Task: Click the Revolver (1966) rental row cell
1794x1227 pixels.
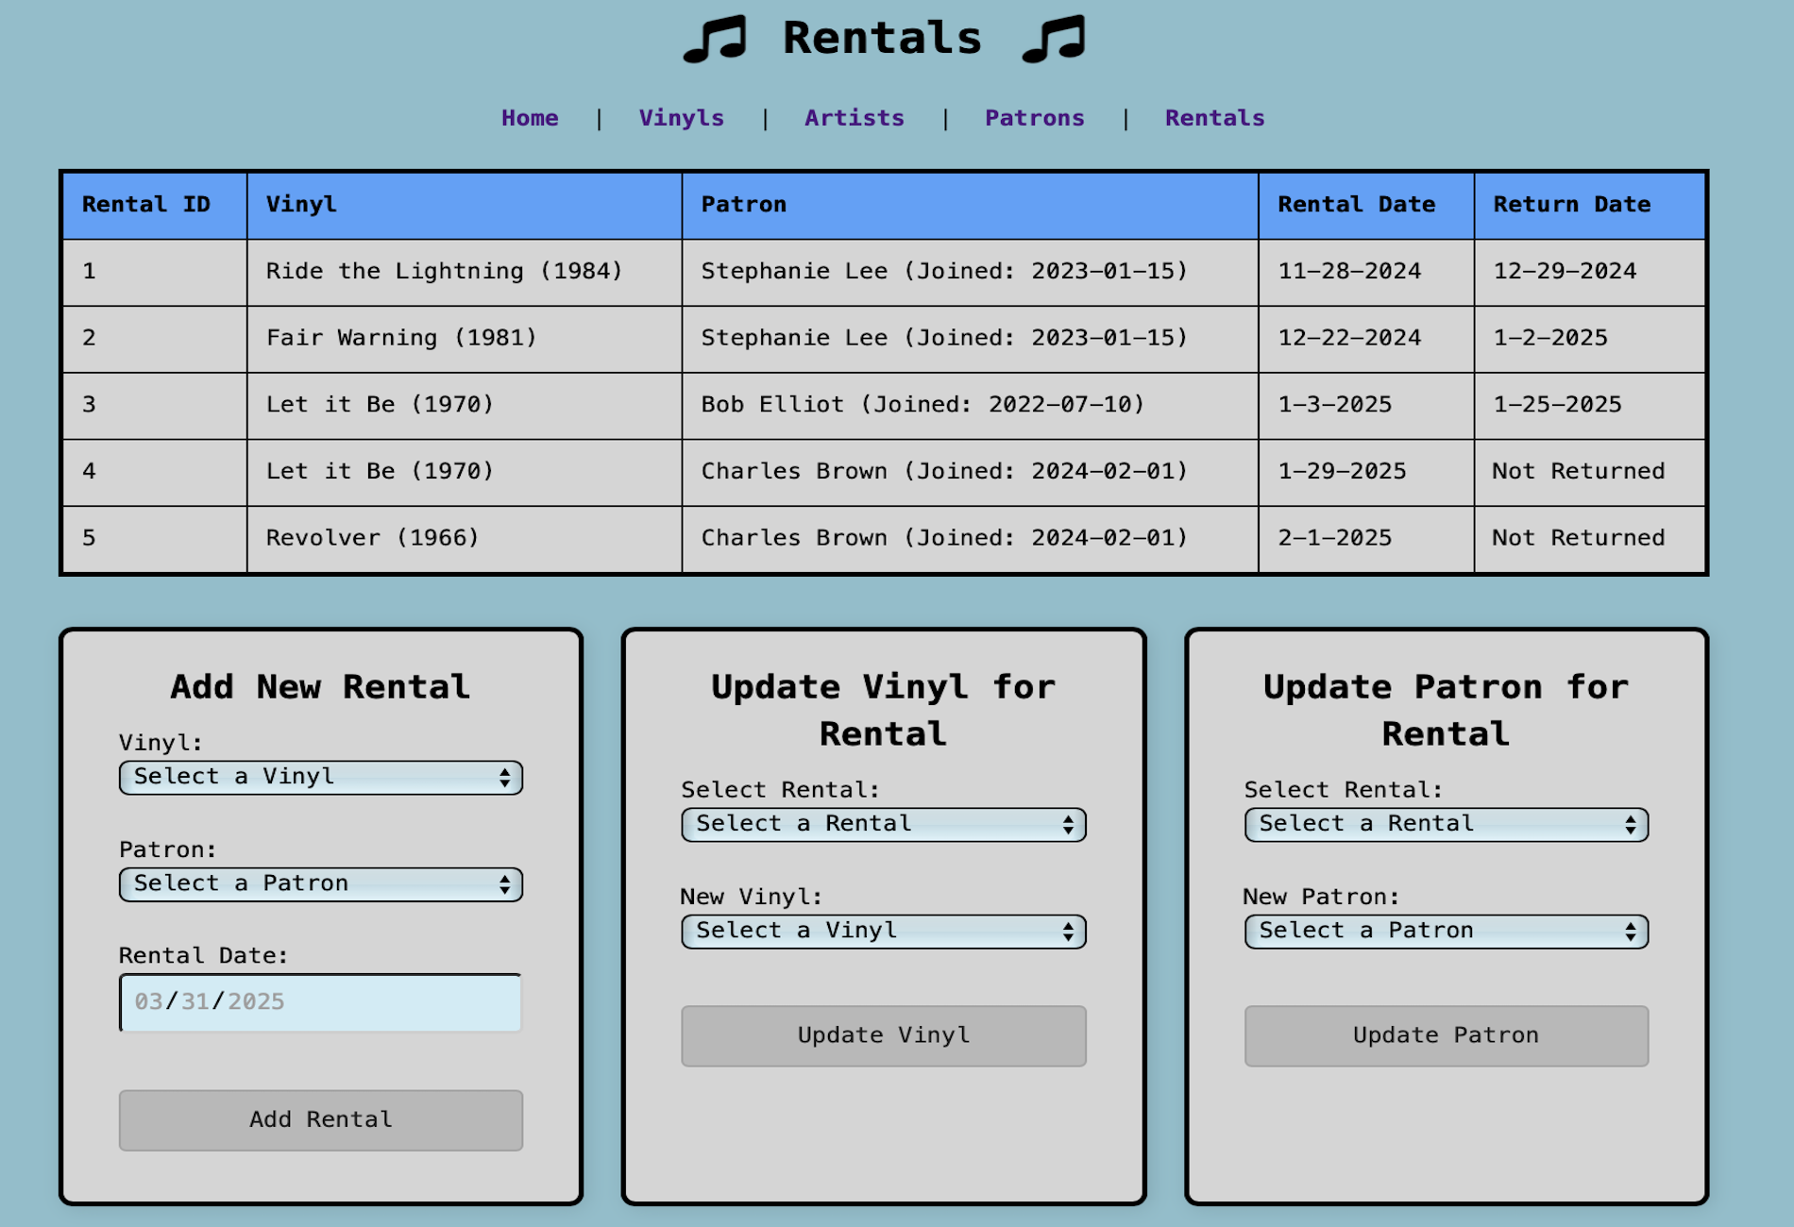Action: pos(372,538)
